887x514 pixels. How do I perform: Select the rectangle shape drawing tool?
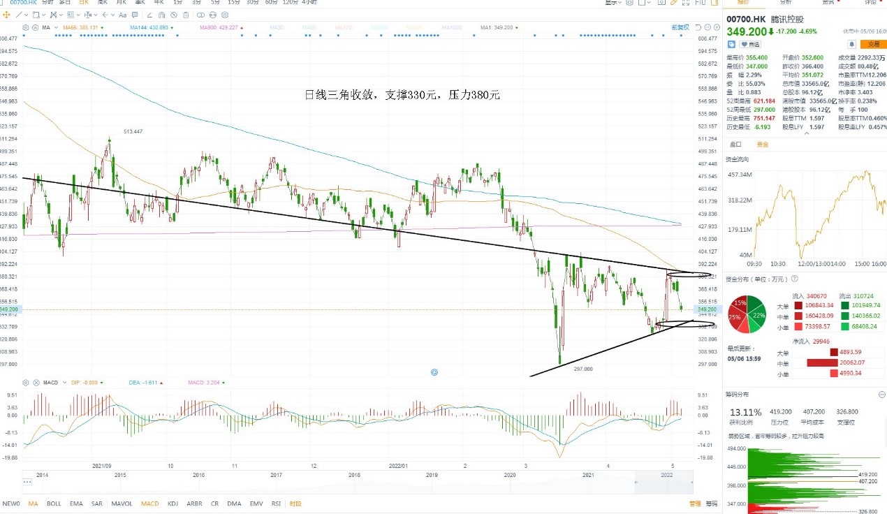(36, 15)
